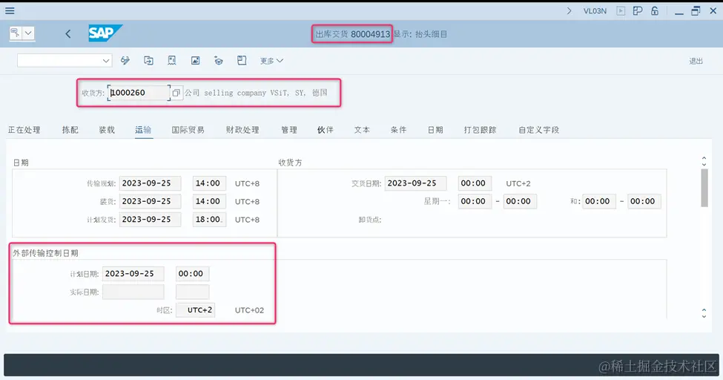Open search help icon beside 收货方 field
This screenshot has width=723, height=380.
[176, 93]
